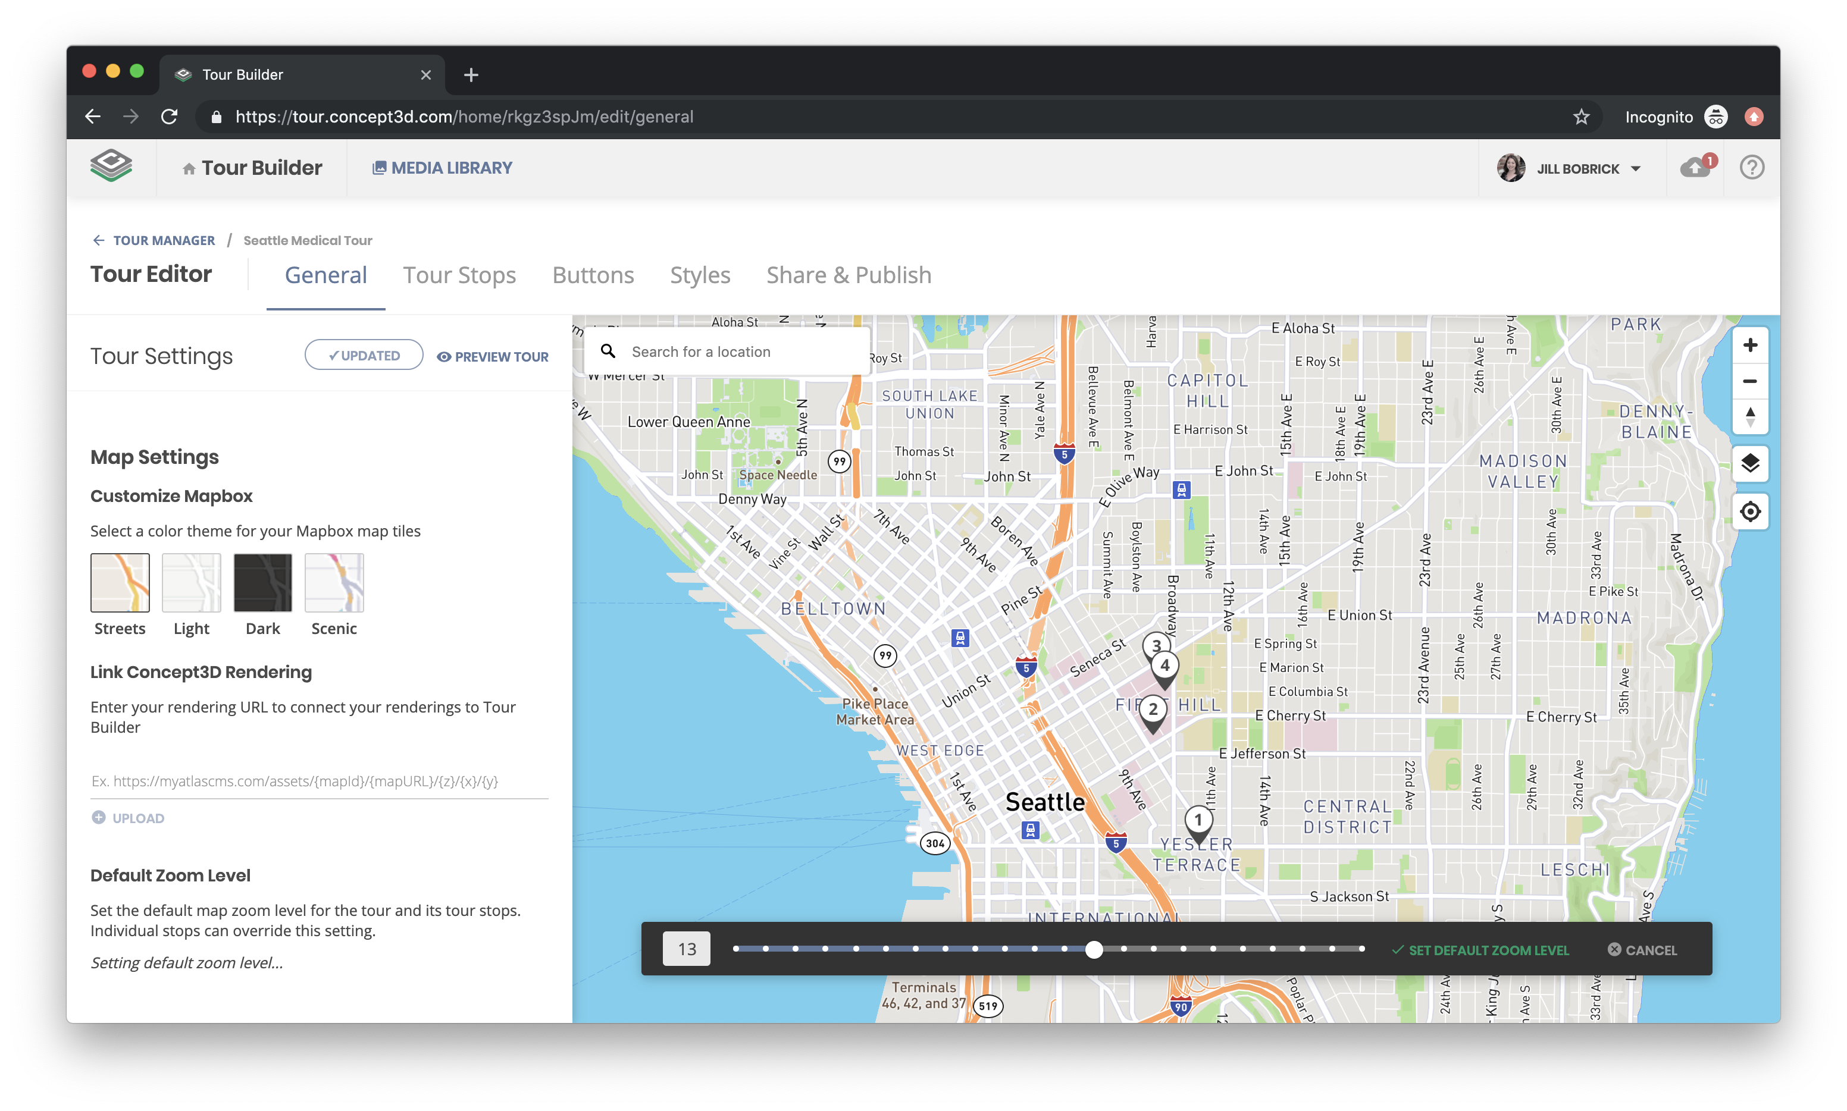Choose the Scenic map theme
The height and width of the screenshot is (1111, 1847).
(x=334, y=582)
